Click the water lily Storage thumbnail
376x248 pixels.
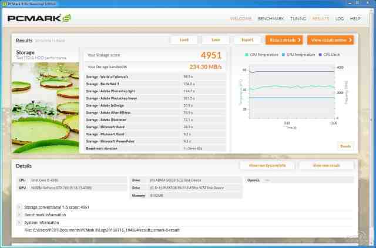coord(46,108)
